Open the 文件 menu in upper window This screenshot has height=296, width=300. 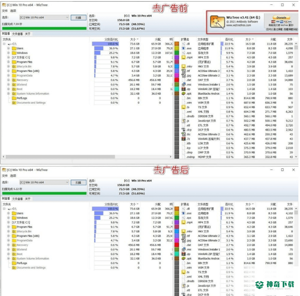click(x=5, y=11)
